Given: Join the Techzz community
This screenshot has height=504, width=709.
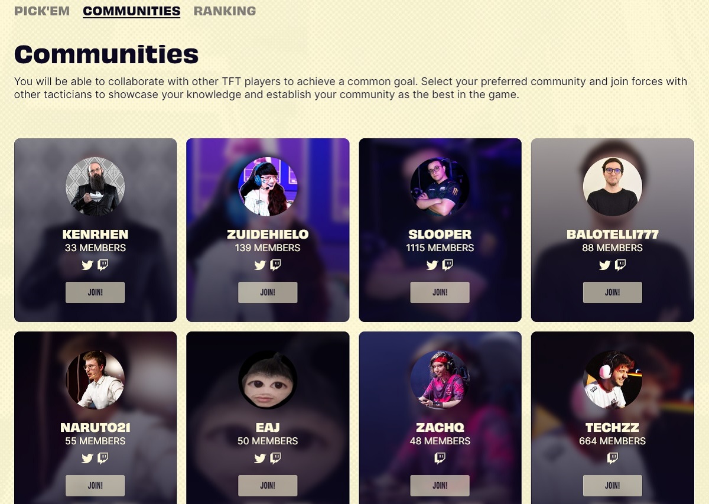Looking at the screenshot, I should point(613,486).
